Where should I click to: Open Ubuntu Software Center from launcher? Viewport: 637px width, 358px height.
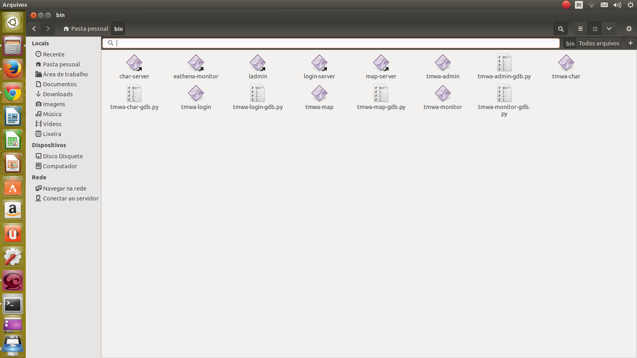(13, 187)
